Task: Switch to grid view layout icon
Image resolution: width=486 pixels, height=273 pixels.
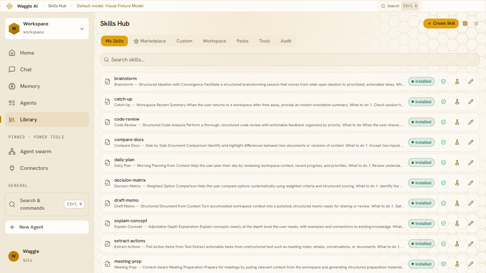Action: pyautogui.click(x=465, y=24)
